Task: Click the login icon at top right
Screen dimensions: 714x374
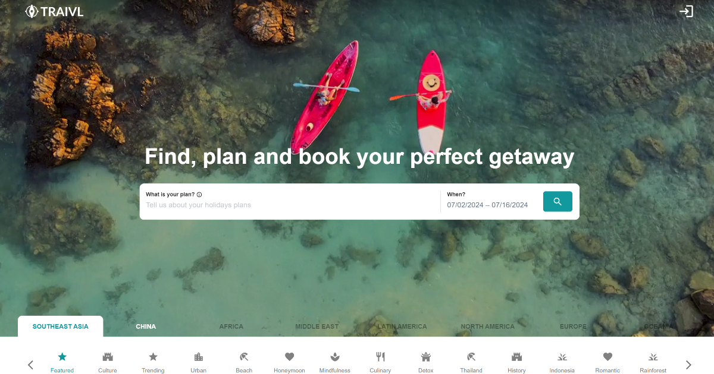Action: (686, 11)
